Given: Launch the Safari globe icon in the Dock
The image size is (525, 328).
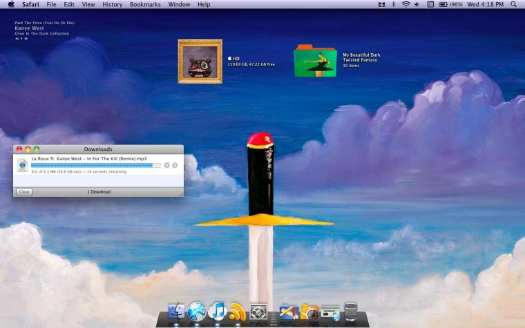Looking at the screenshot, I should point(197,311).
